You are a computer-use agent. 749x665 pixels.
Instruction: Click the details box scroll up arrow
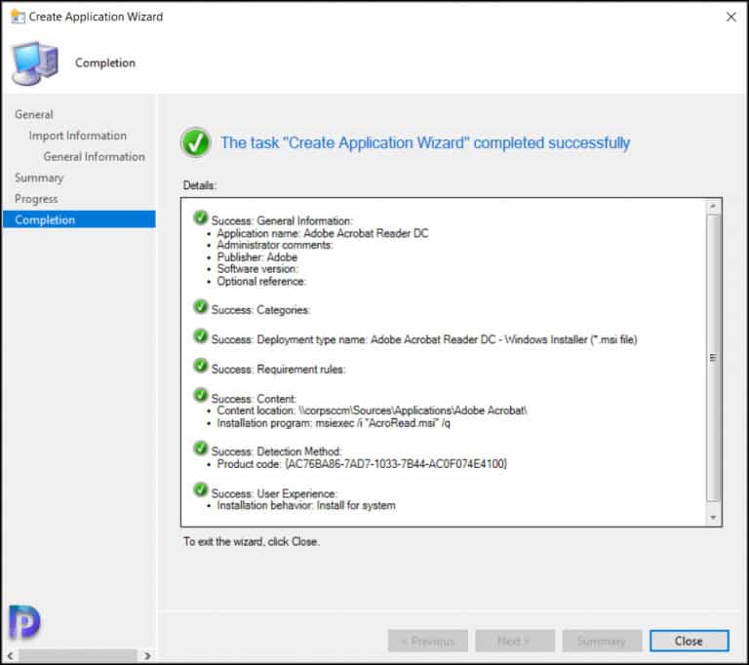click(x=713, y=207)
